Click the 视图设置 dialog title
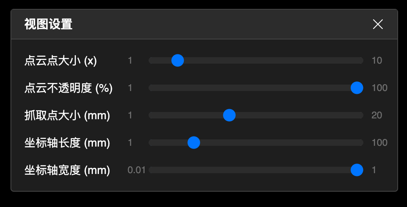407x207 pixels. (x=48, y=25)
